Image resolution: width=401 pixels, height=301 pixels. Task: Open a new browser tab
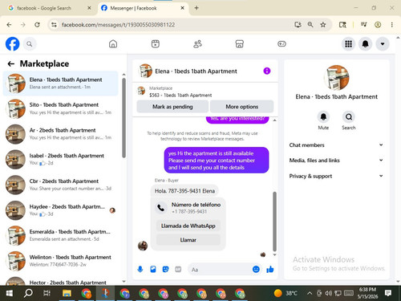pyautogui.click(x=196, y=8)
